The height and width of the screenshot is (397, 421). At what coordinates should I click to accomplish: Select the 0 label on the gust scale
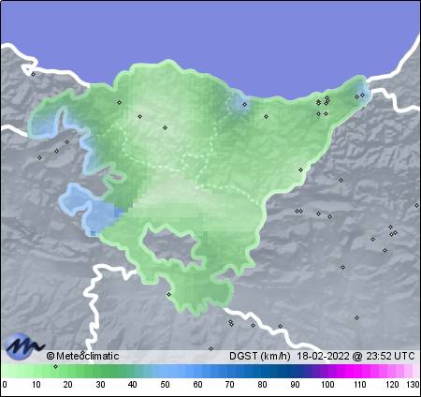tap(5, 384)
